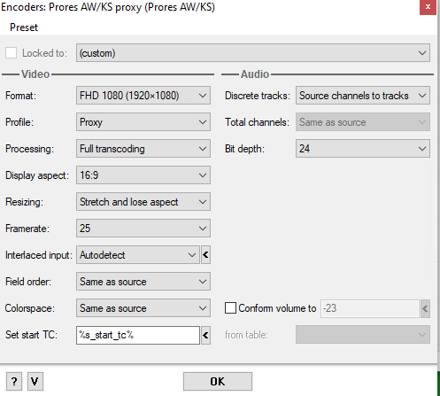This screenshot has width=440, height=396.
Task: Click the arrow button beside Conform volume field
Action: click(x=425, y=308)
